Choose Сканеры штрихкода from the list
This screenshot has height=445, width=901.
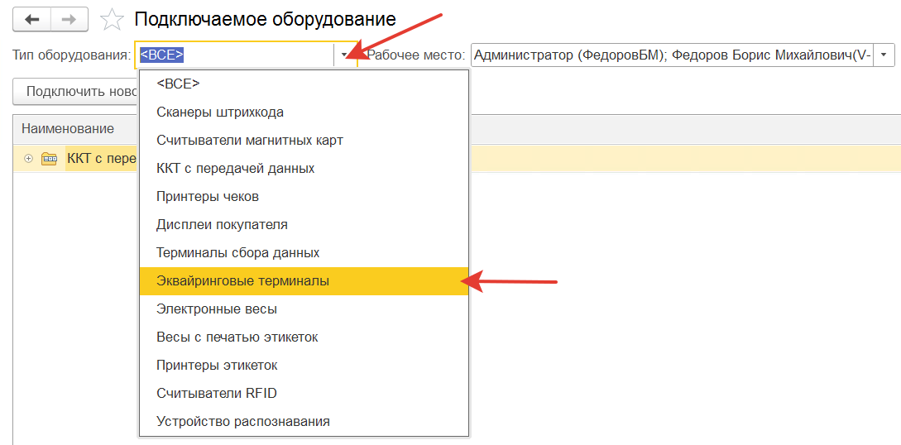pos(304,112)
